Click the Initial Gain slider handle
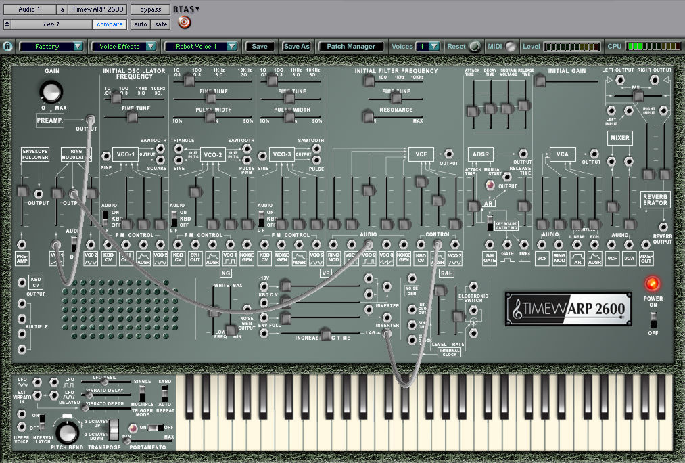This screenshot has width=685, height=463. pos(540,81)
